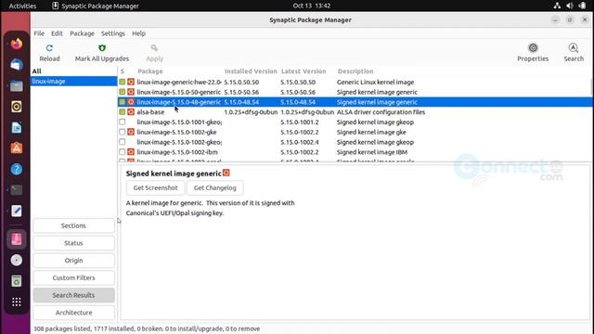594x334 pixels.
Task: Open Files manager from the dock
Action: tap(17, 86)
